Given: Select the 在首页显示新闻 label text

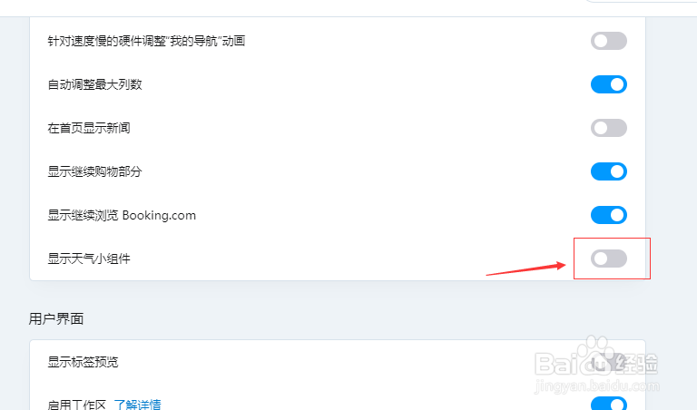Looking at the screenshot, I should [x=89, y=128].
